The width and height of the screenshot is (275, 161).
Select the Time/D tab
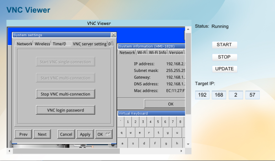pyautogui.click(x=59, y=44)
